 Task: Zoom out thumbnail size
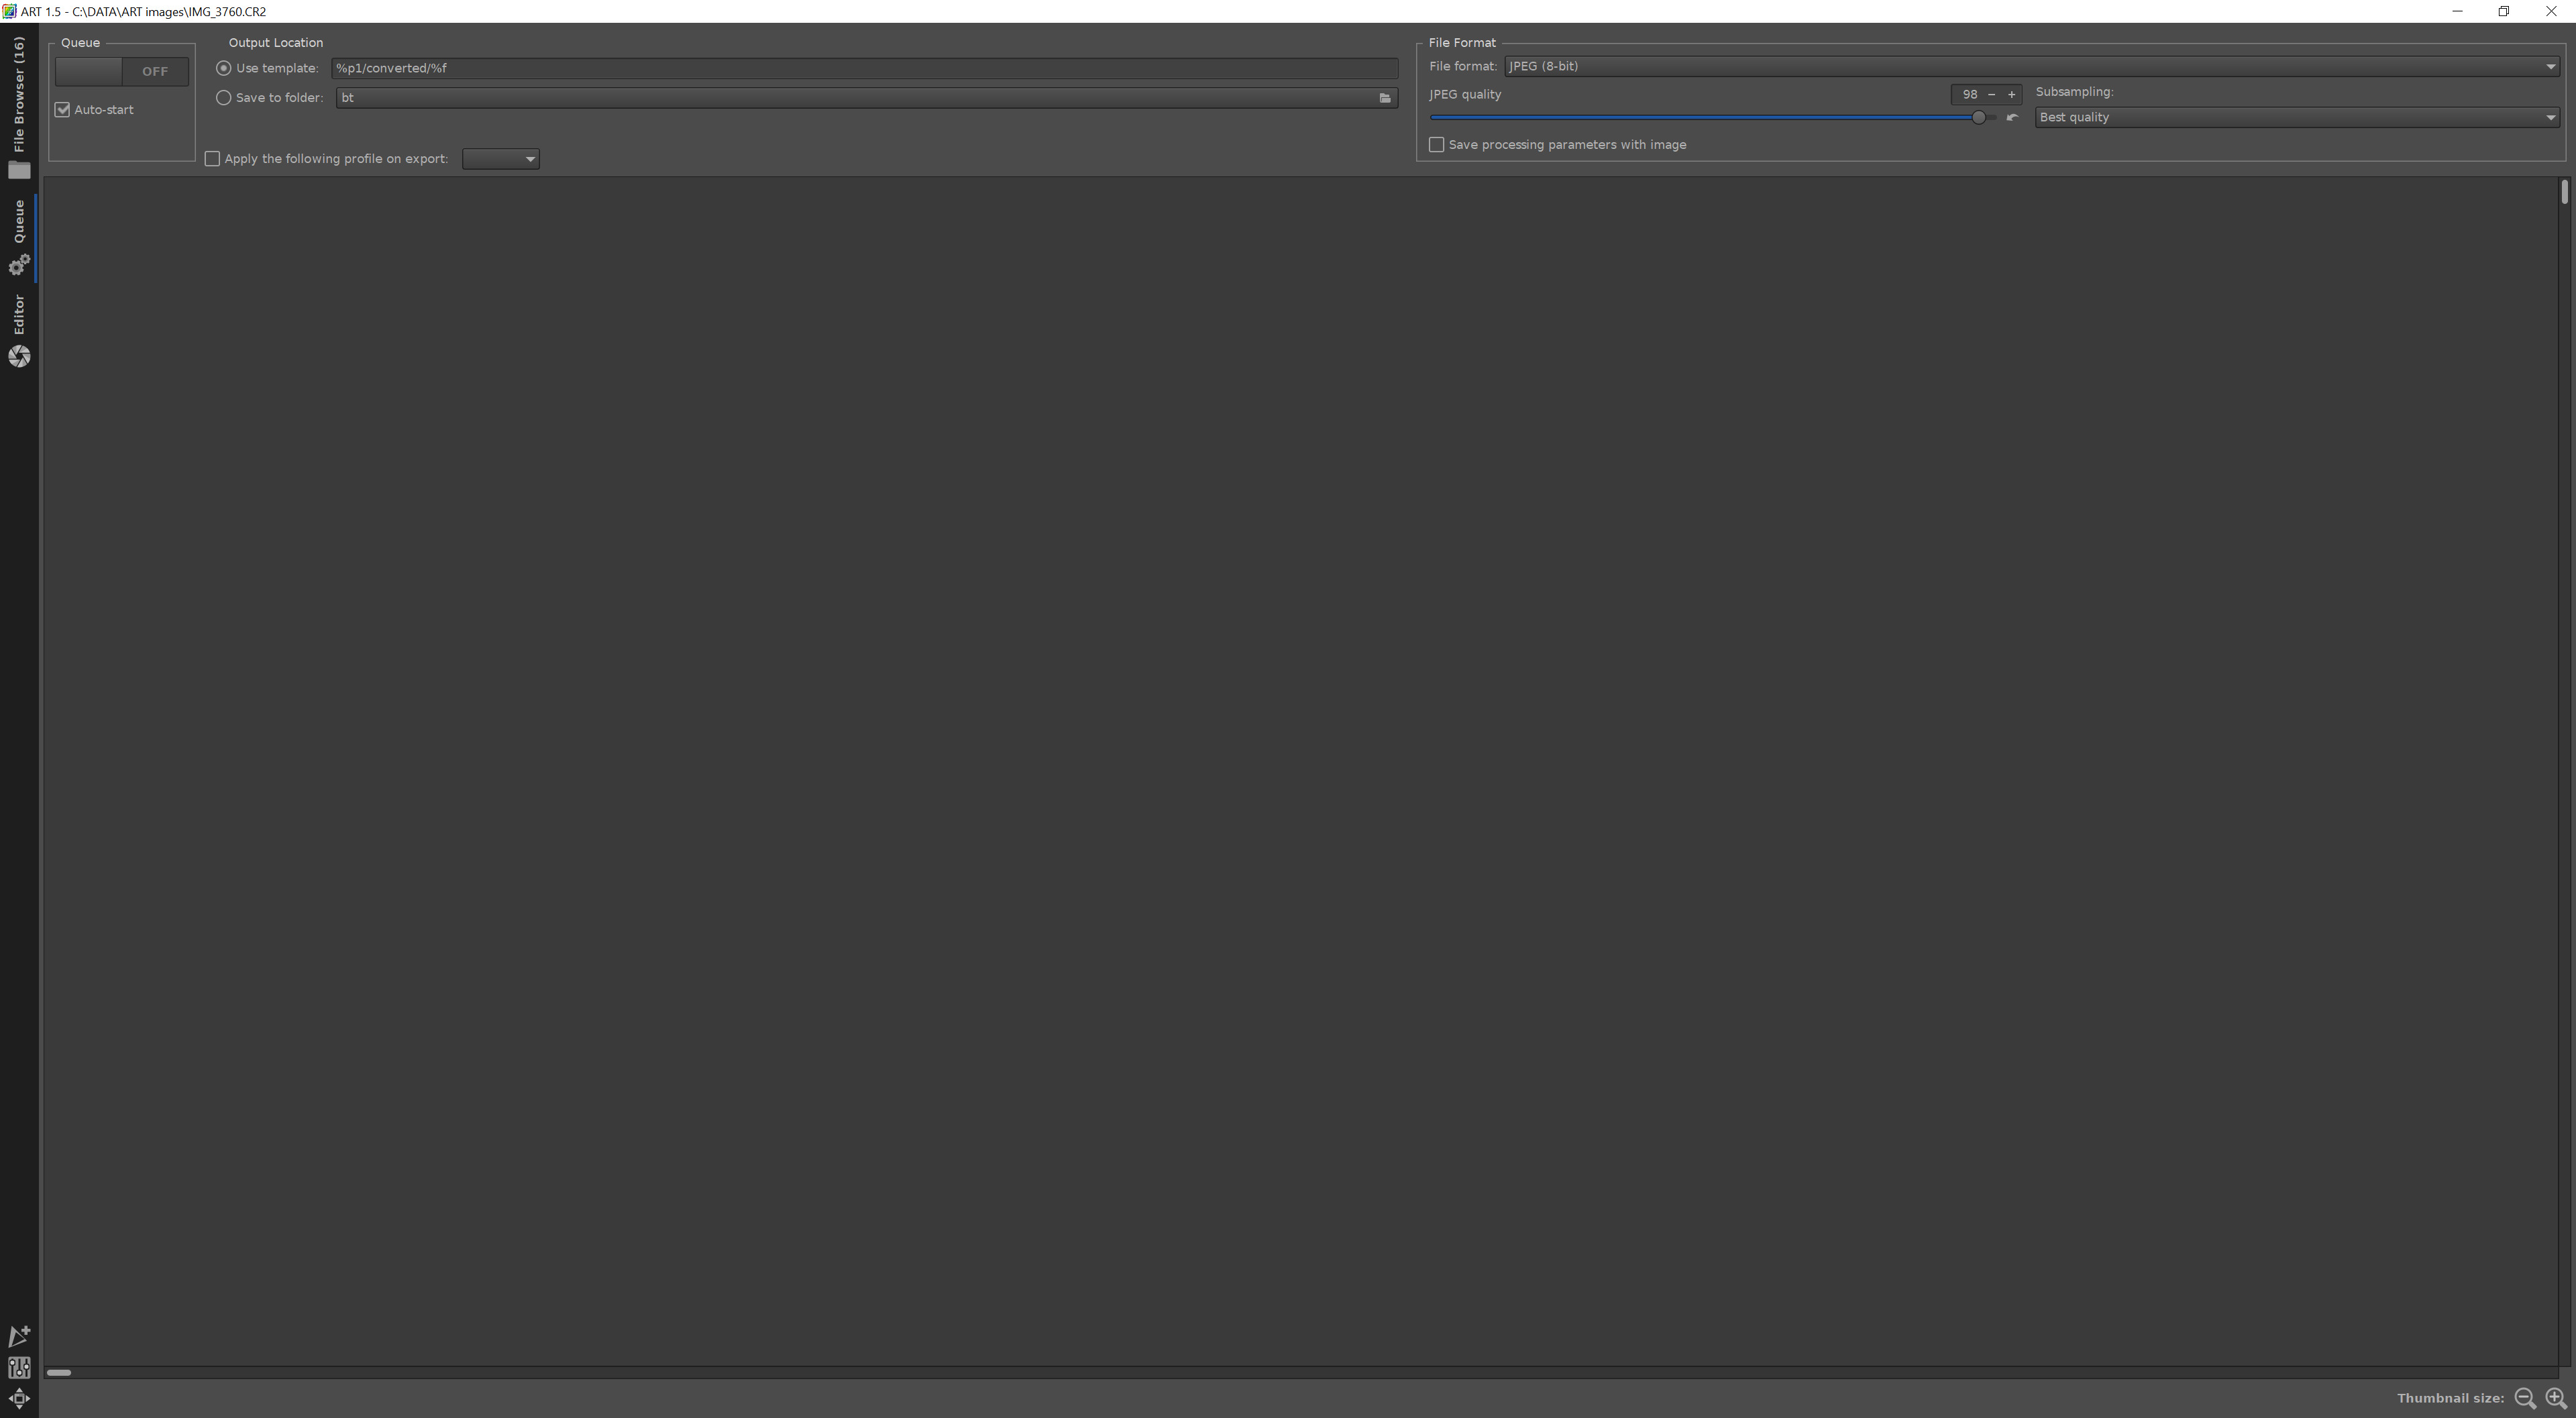pyautogui.click(x=2525, y=1398)
